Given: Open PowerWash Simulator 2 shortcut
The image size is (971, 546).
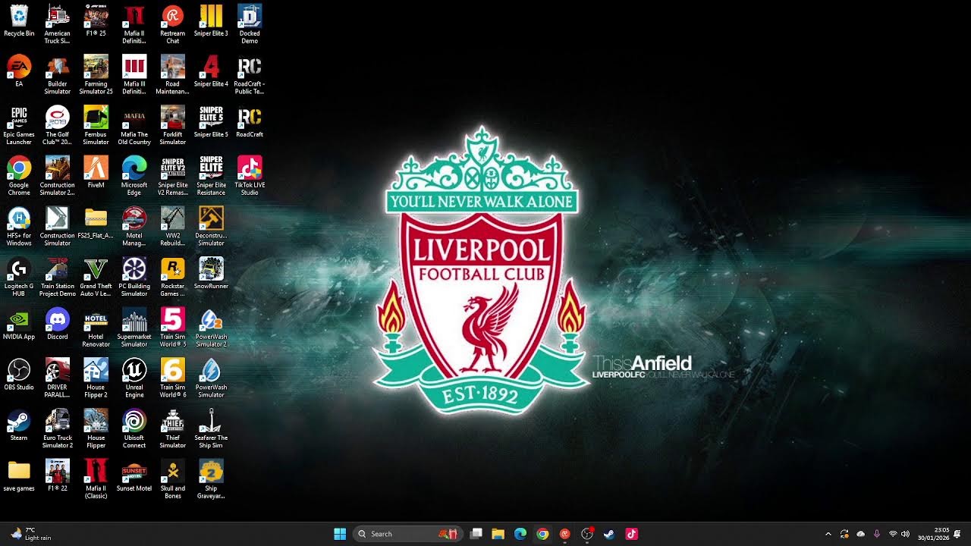Looking at the screenshot, I should (211, 328).
